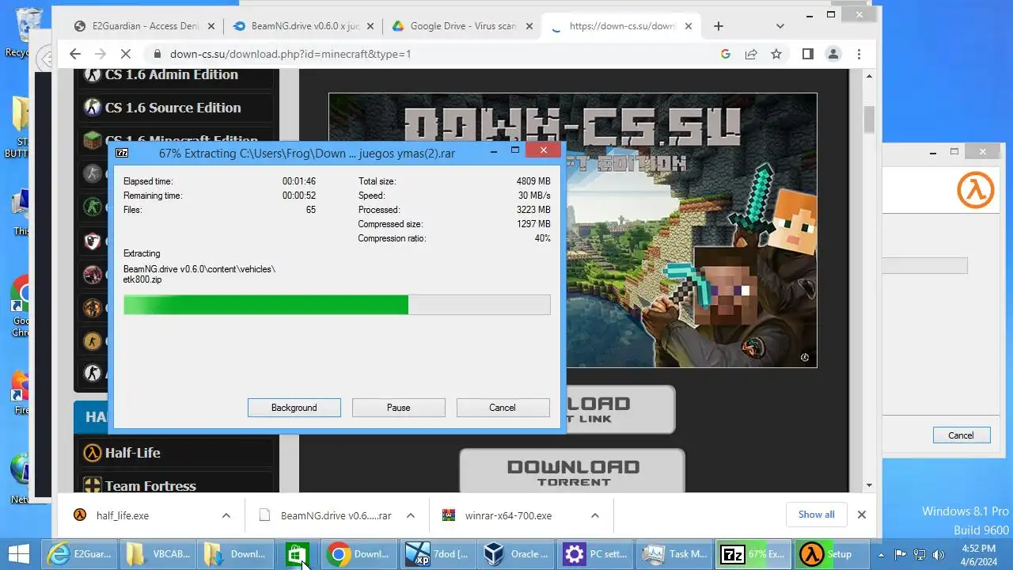Click the share page icon
The width and height of the screenshot is (1013, 570).
751,54
